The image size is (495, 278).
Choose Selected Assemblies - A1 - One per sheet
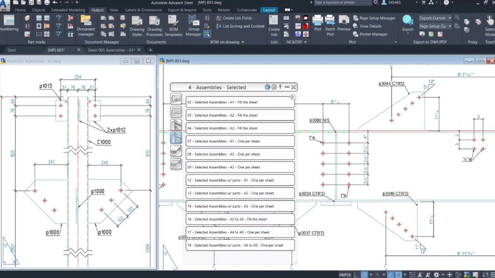(240, 140)
